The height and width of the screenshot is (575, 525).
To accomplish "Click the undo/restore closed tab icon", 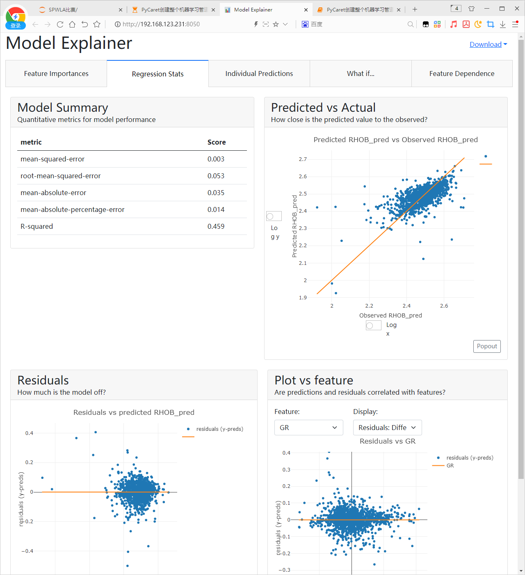I will 84,25.
